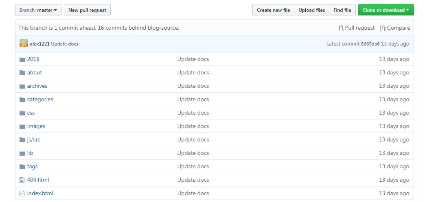Click Update docs commit in images row
Viewport: 427px width, 202px height.
[193, 126]
